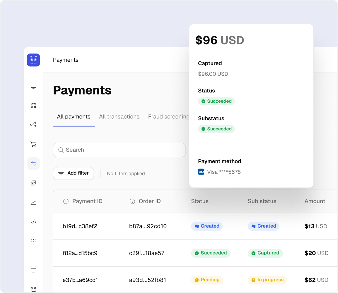The height and width of the screenshot is (293, 338).
Task: Open the monitor icon in sidebar
Action: point(33,86)
